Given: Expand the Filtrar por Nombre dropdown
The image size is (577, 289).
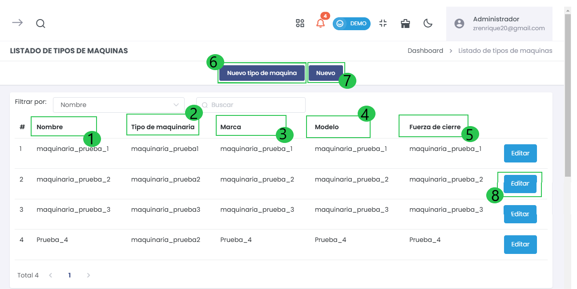Looking at the screenshot, I should pos(118,105).
